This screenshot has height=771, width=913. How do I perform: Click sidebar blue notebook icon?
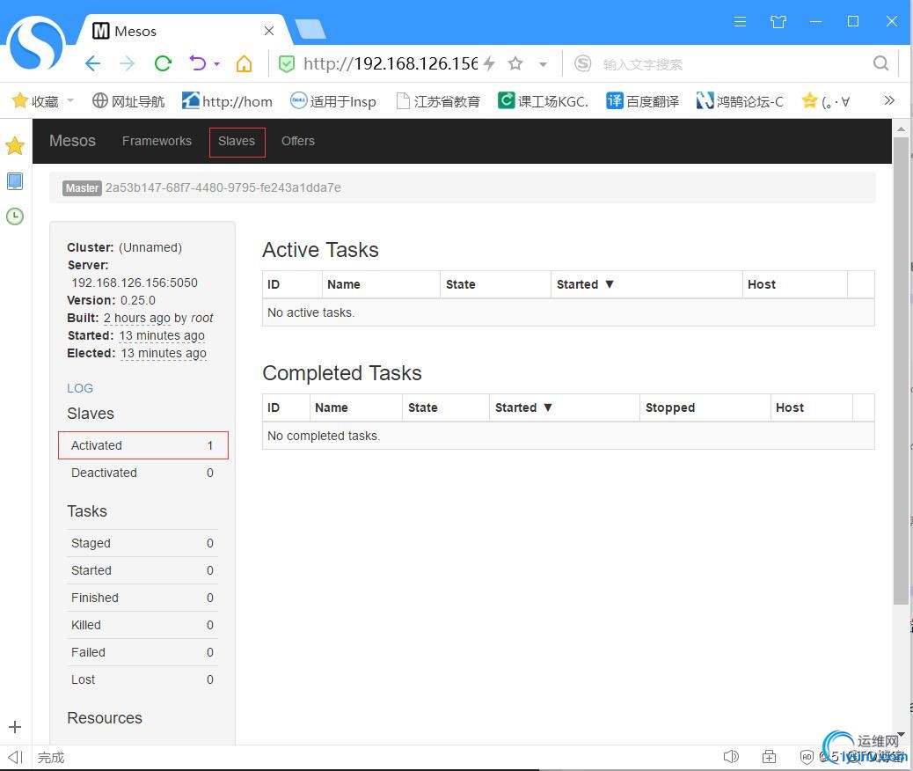tap(15, 181)
